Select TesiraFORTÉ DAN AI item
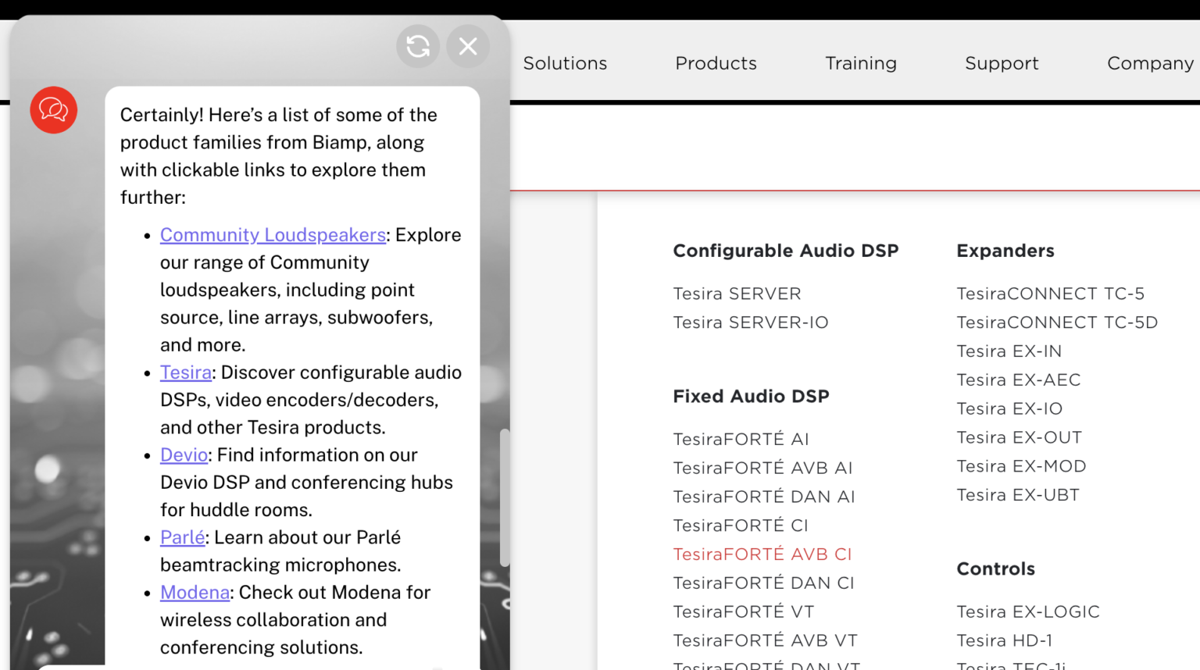The height and width of the screenshot is (670, 1200). pyautogui.click(x=763, y=497)
